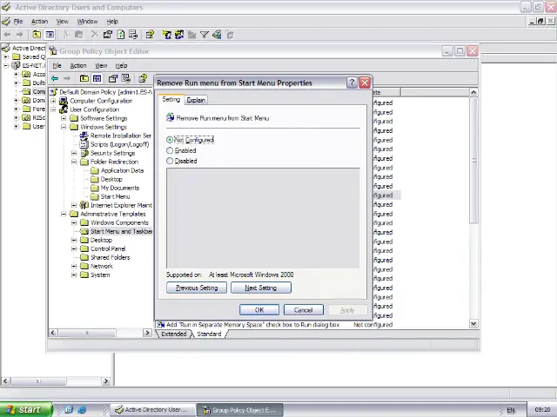Viewport: 557px width, 417px height.
Task: Expand Security Settings node
Action: [74, 153]
